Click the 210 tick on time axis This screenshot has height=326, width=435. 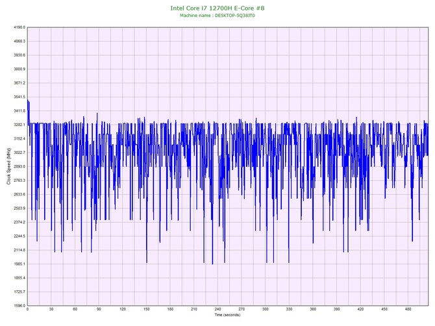pos(194,309)
